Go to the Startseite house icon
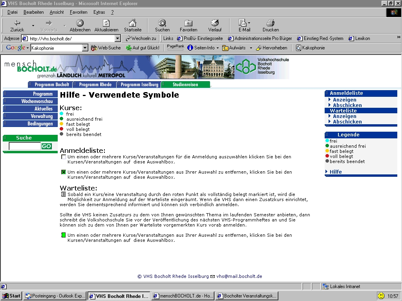The height and width of the screenshot is (301, 402). point(133,23)
